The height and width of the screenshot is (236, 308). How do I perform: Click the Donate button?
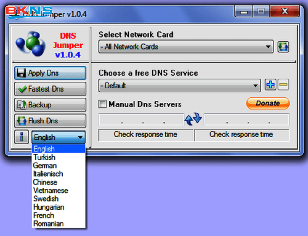point(267,103)
